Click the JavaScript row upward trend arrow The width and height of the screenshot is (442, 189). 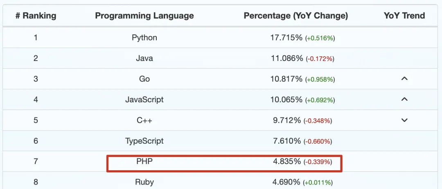pyautogui.click(x=404, y=99)
